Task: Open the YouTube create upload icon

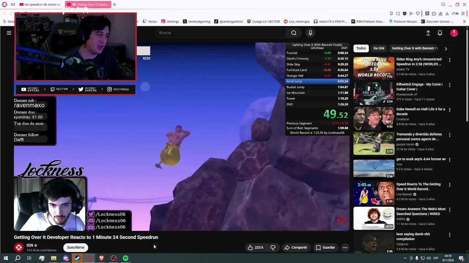Action: pyautogui.click(x=428, y=33)
